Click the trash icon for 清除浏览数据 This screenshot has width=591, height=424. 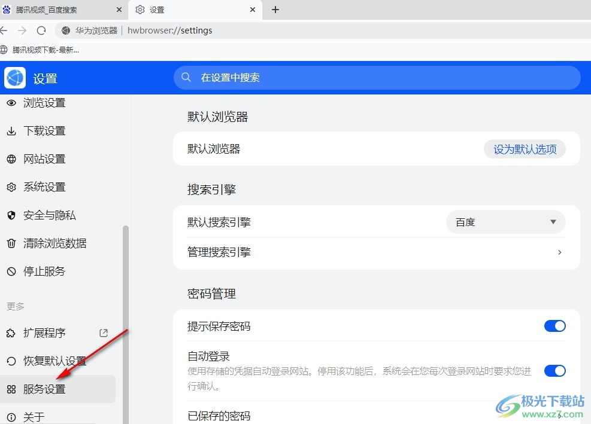[x=11, y=243]
